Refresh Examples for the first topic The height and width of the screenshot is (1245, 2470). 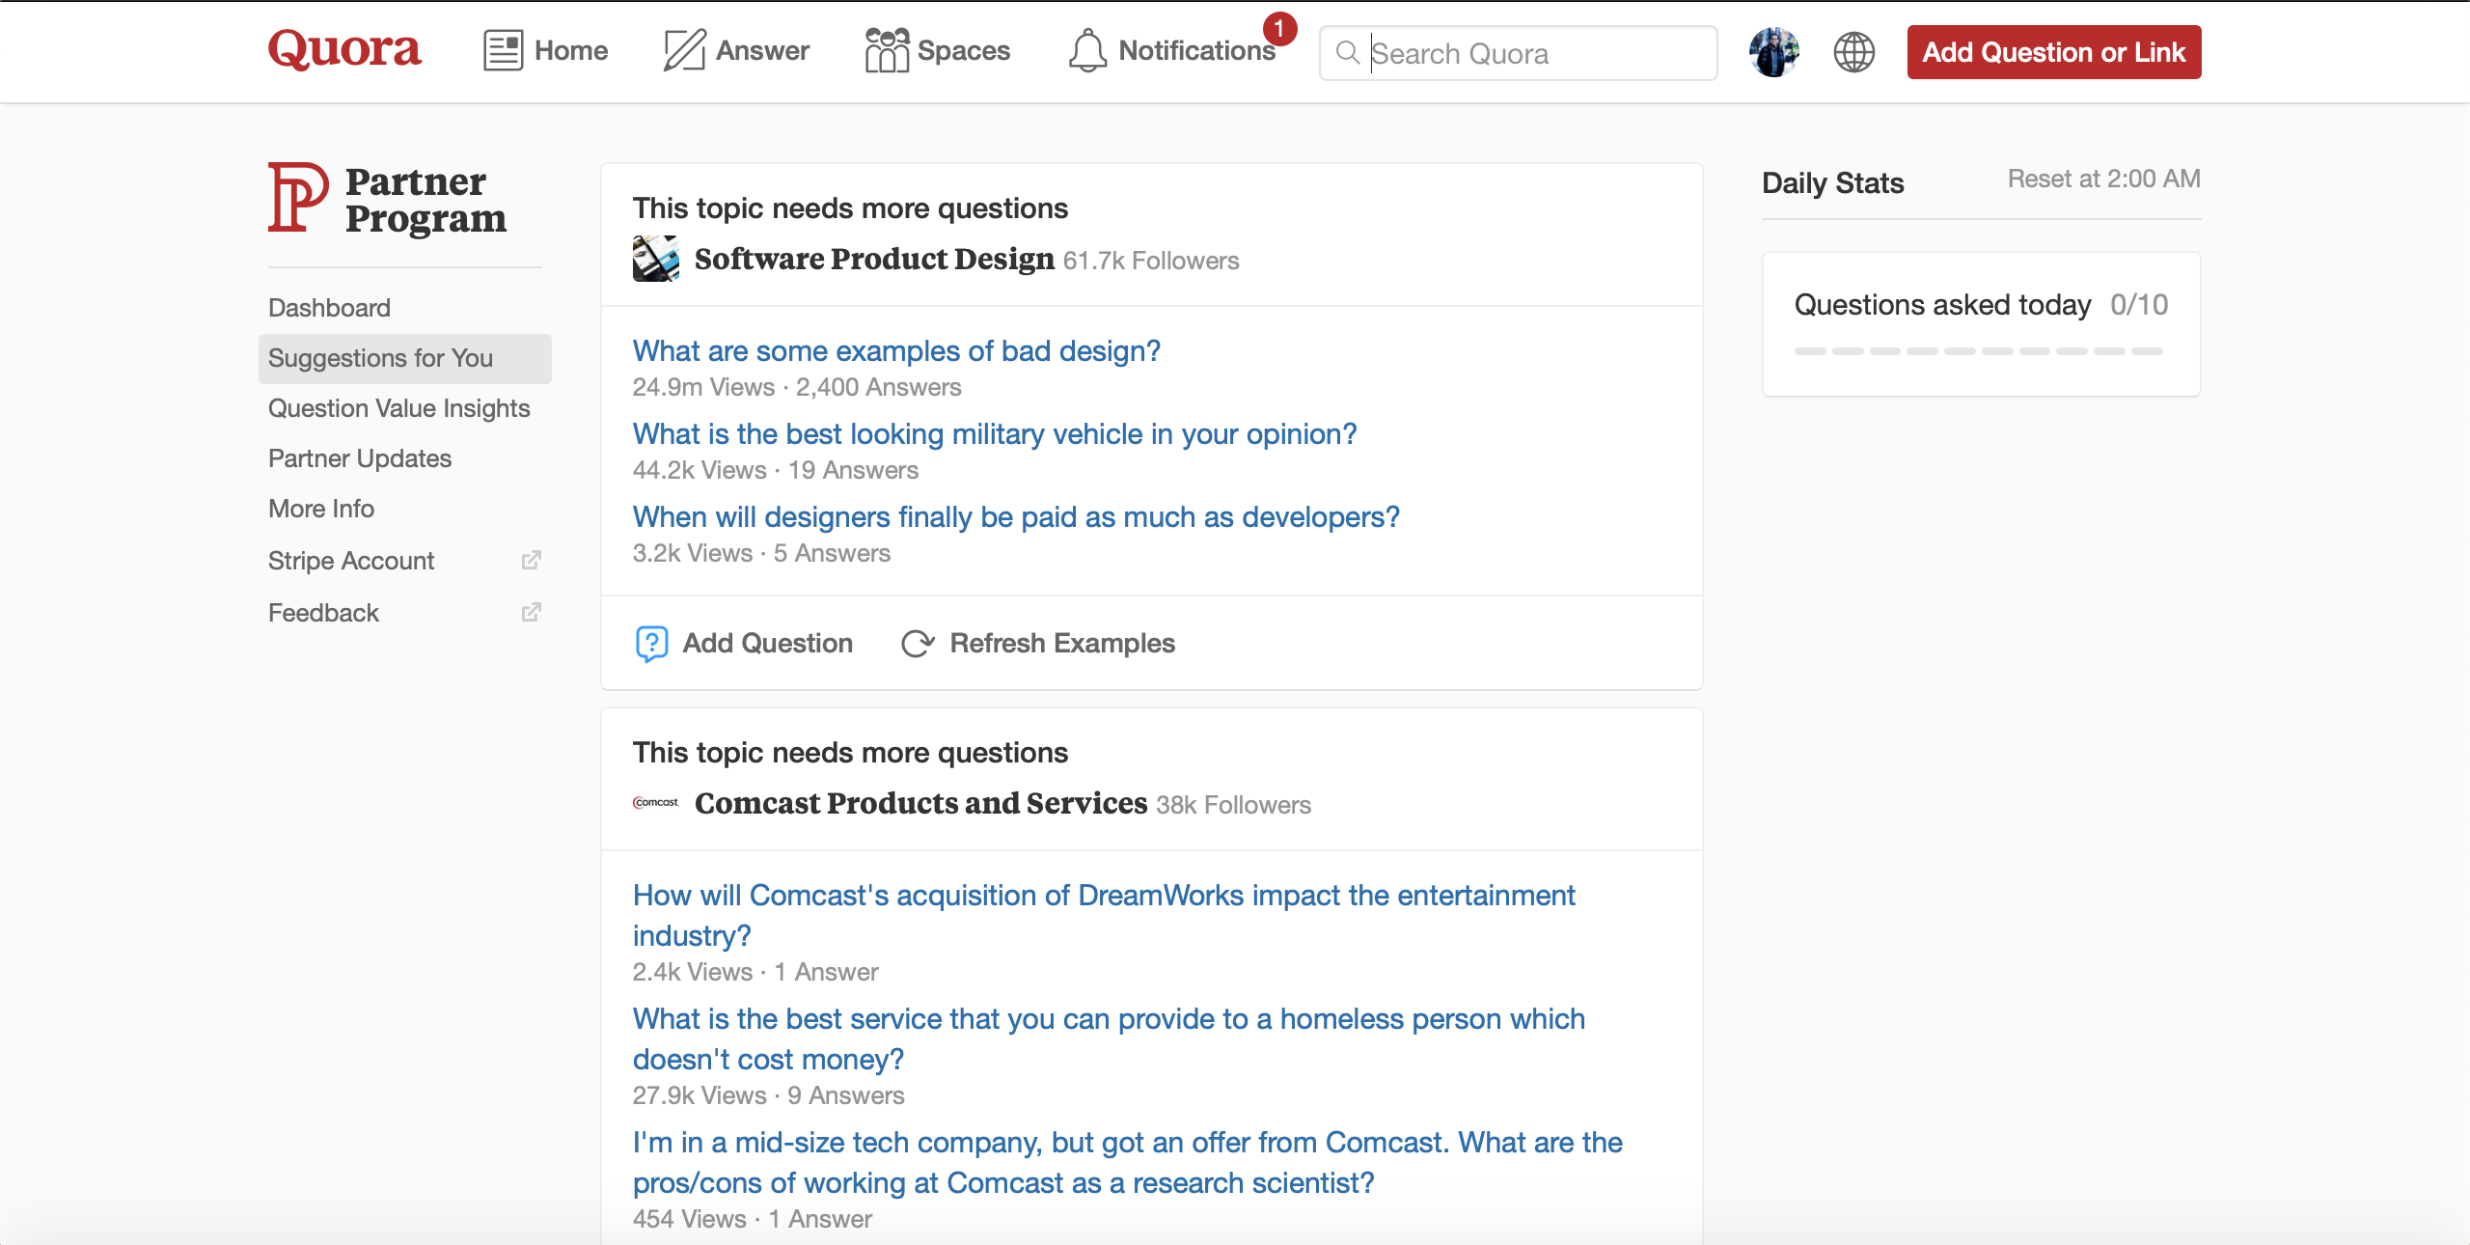tap(1038, 644)
